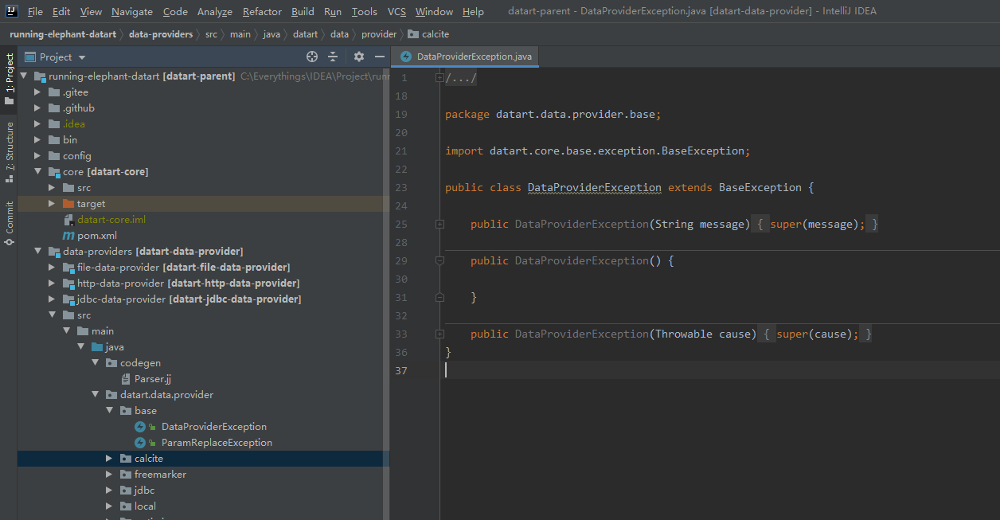Expand the bin folder
Image resolution: width=1000 pixels, height=520 pixels.
point(37,140)
